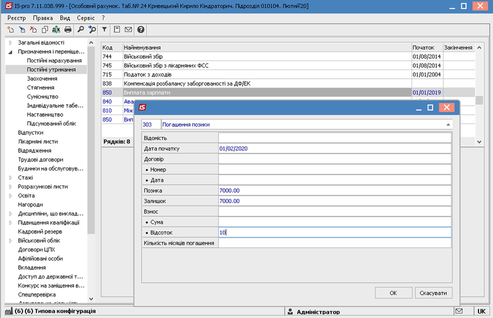Click Кількість місяців погашення input field

(x=335, y=243)
